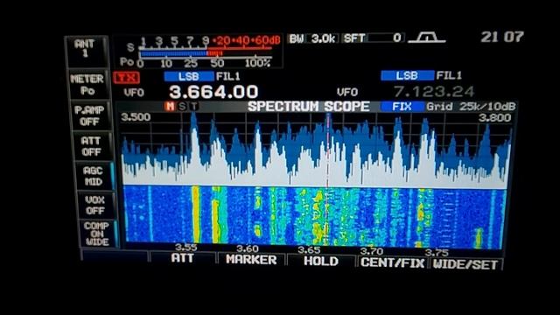The height and width of the screenshot is (315, 560).
Task: Switch scope mode with CENT/FIX
Action: click(393, 262)
